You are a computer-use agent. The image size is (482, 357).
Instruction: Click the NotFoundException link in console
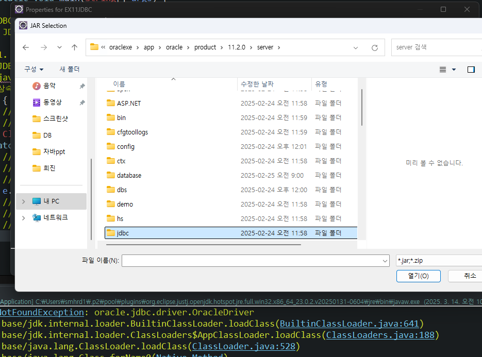pyautogui.click(x=42, y=313)
